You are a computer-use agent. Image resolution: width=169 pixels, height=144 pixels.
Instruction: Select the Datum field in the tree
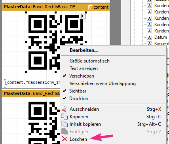(x=161, y=37)
